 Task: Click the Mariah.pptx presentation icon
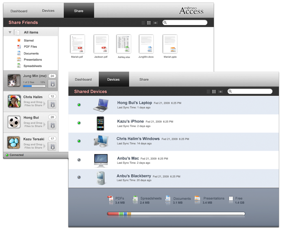tap(170, 44)
